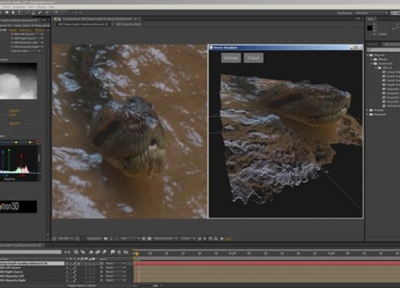This screenshot has width=400, height=288.
Task: Open the Full resolution dropdown
Action: pyautogui.click(x=130, y=239)
